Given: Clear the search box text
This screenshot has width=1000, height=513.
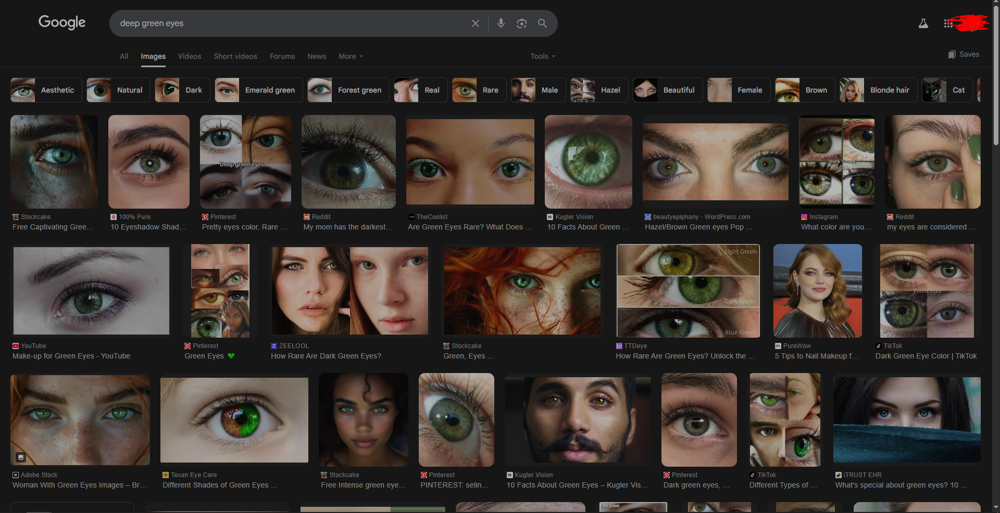Looking at the screenshot, I should point(475,23).
